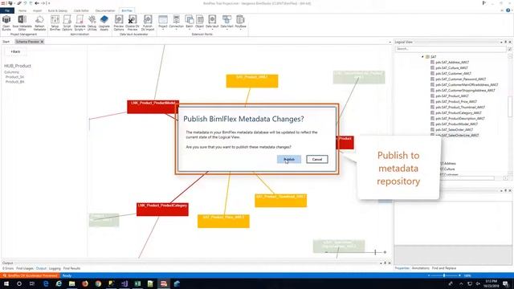Collapse the SAT folder in Logical View
Screen dimensions: 514x289
click(422, 57)
